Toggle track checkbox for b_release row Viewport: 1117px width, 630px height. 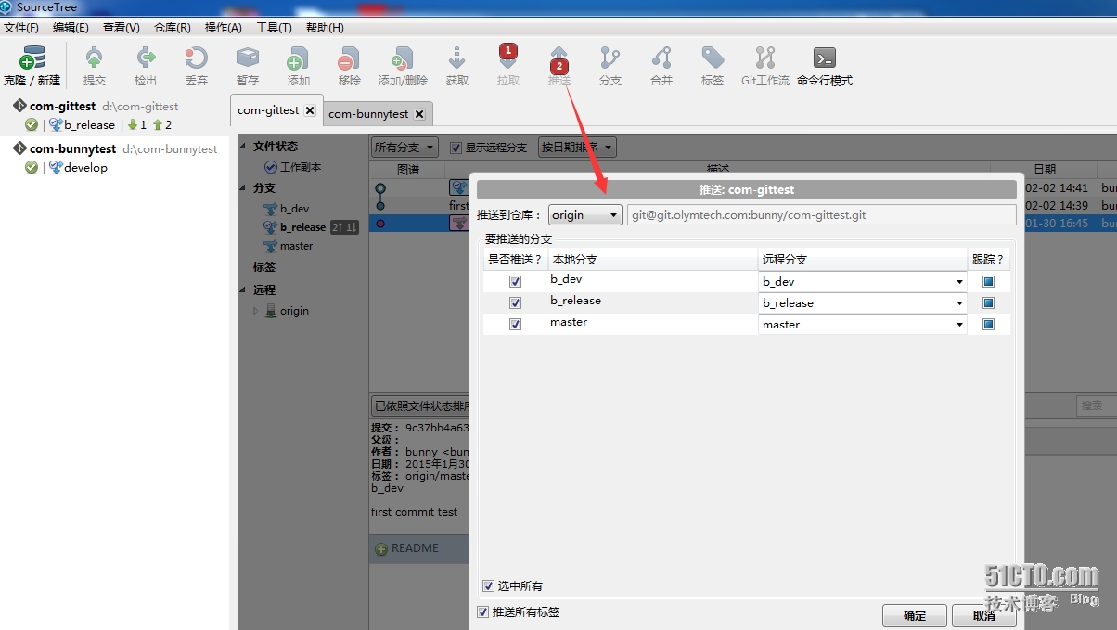tap(988, 302)
